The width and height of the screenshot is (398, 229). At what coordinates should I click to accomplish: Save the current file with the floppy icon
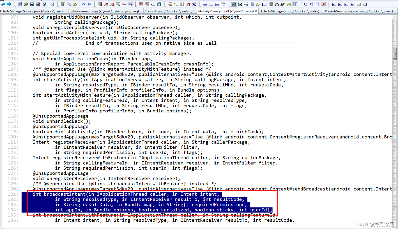(32, 4)
